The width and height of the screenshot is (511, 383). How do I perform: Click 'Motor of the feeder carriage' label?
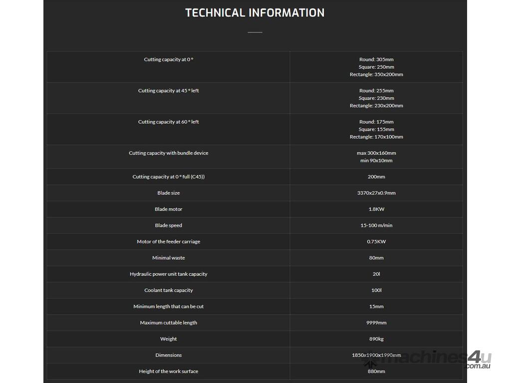coord(169,242)
